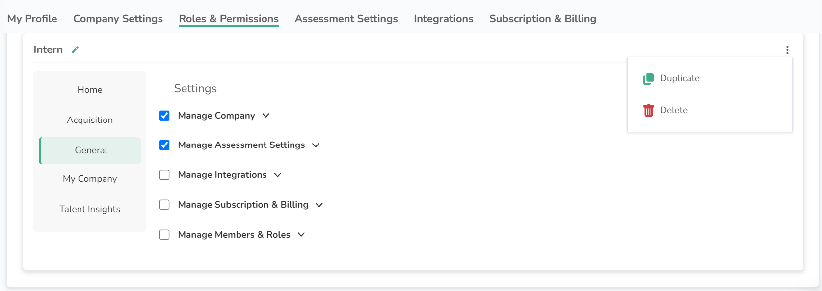Expand the Manage Company chevron
Screen dimensions: 822x291
(x=266, y=116)
